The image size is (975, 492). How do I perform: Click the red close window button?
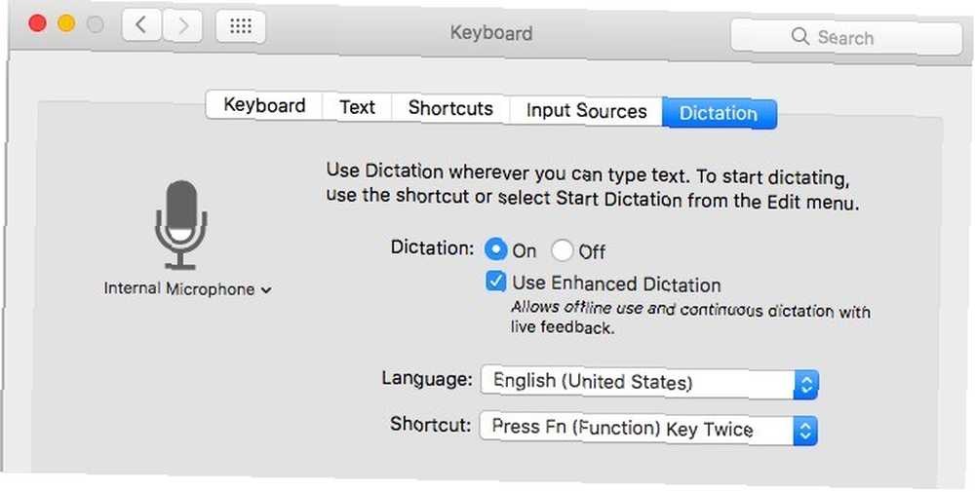click(x=37, y=23)
